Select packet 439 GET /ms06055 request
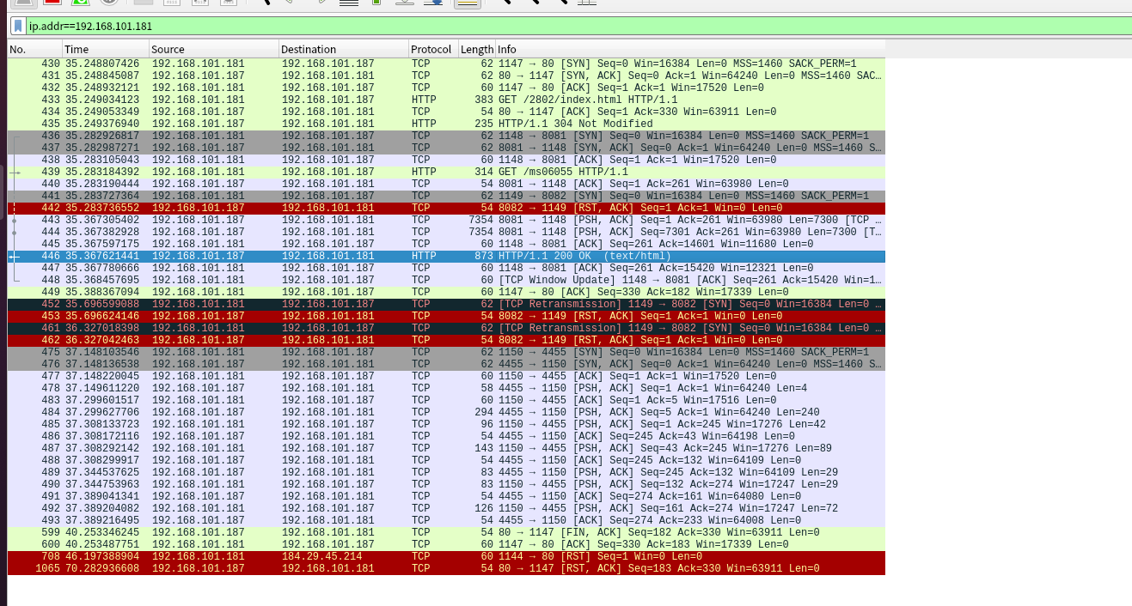Viewport: 1132px width, 606px height. click(x=446, y=172)
